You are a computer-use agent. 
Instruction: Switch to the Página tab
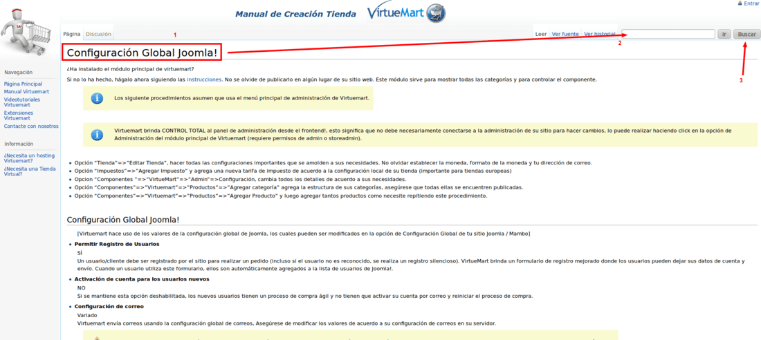[72, 35]
